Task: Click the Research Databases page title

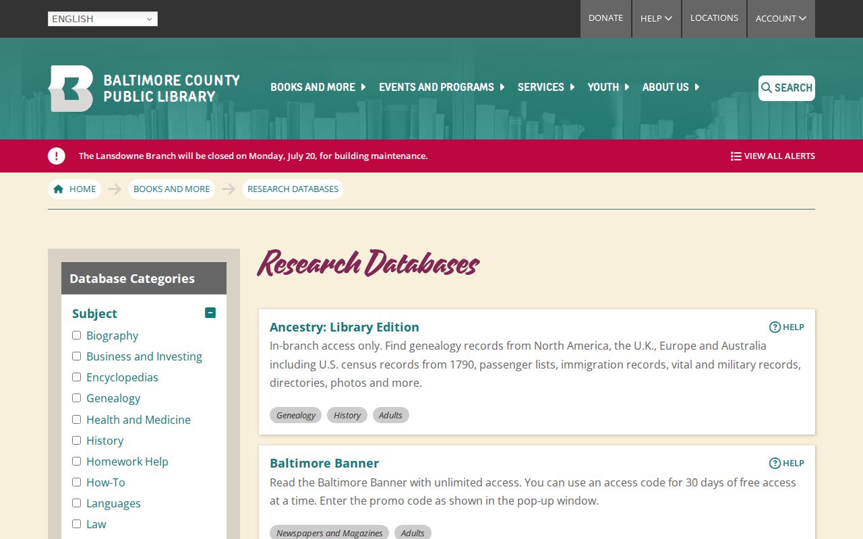Action: coord(368,263)
